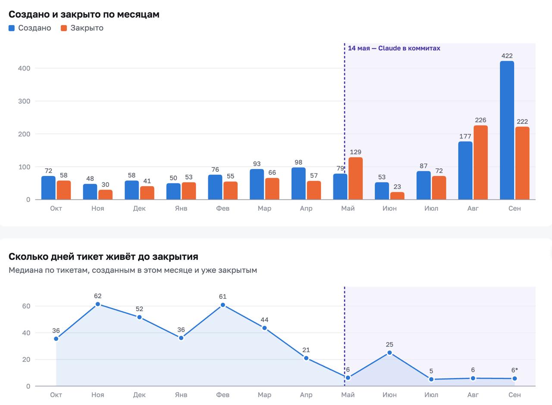Image resolution: width=552 pixels, height=405 pixels.
Task: Select the Фев line point valued 61
Action: coord(223,305)
